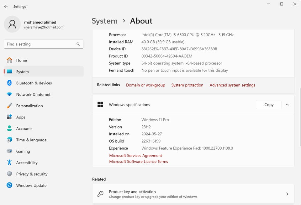Click System in the breadcrumb

105,21
